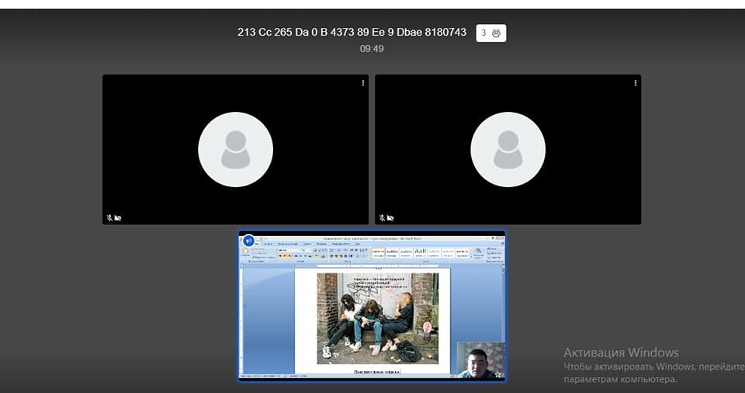The image size is (745, 393).
Task: Open the left participant tile's three-dot menu
Action: [x=363, y=82]
